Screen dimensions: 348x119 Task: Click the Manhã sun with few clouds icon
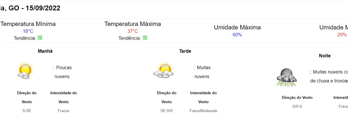tap(24, 70)
